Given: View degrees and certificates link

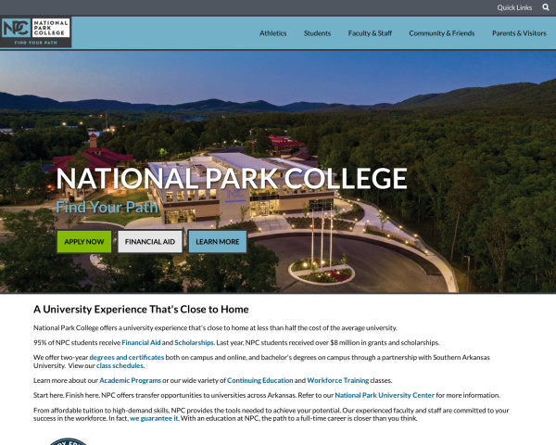Looking at the screenshot, I should 127,357.
